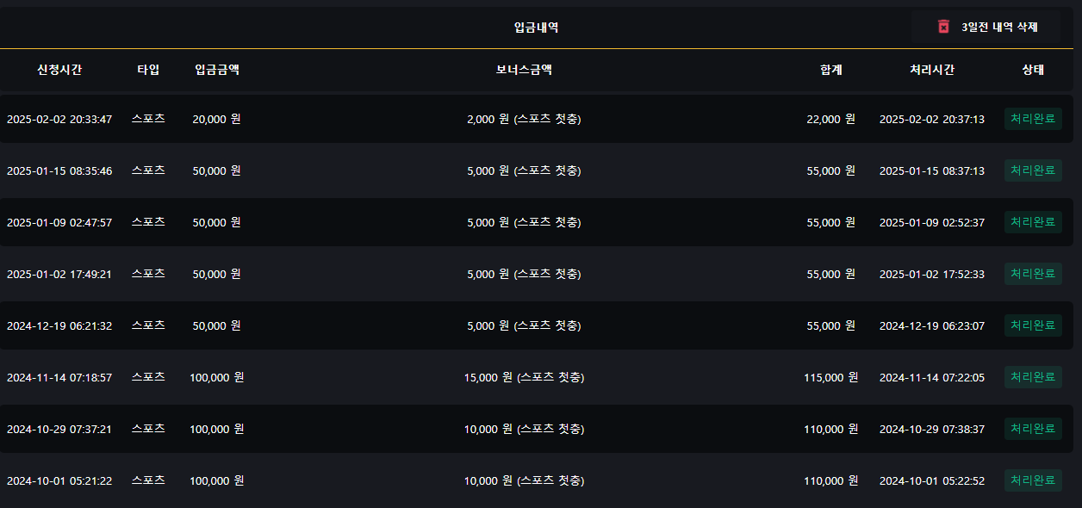Viewport: 1082px width, 508px height.
Task: Click the 115,000 원 total amount
Action: pyautogui.click(x=830, y=377)
